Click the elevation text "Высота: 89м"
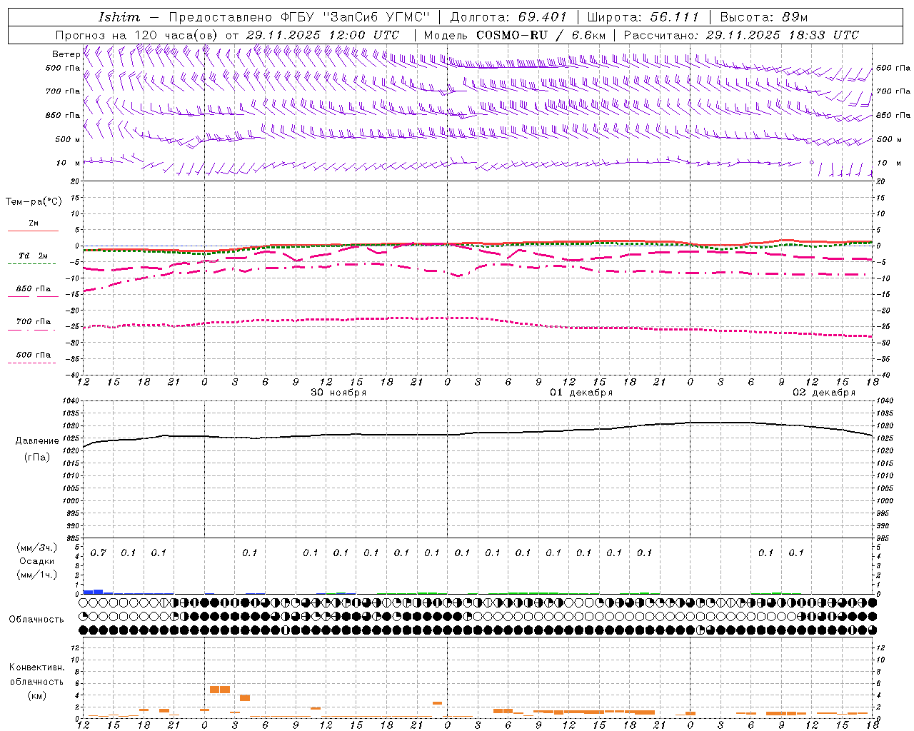This screenshot has width=914, height=731. click(x=764, y=17)
